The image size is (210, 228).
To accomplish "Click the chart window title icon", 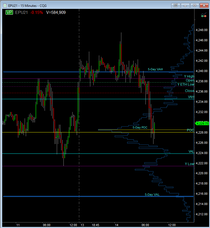I will (x=5, y=6).
